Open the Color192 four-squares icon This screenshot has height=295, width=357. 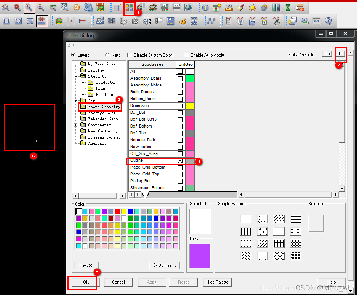click(x=129, y=8)
